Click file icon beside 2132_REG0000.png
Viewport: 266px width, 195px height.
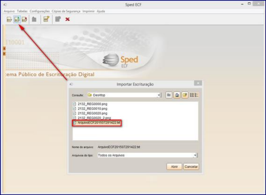coord(74,104)
